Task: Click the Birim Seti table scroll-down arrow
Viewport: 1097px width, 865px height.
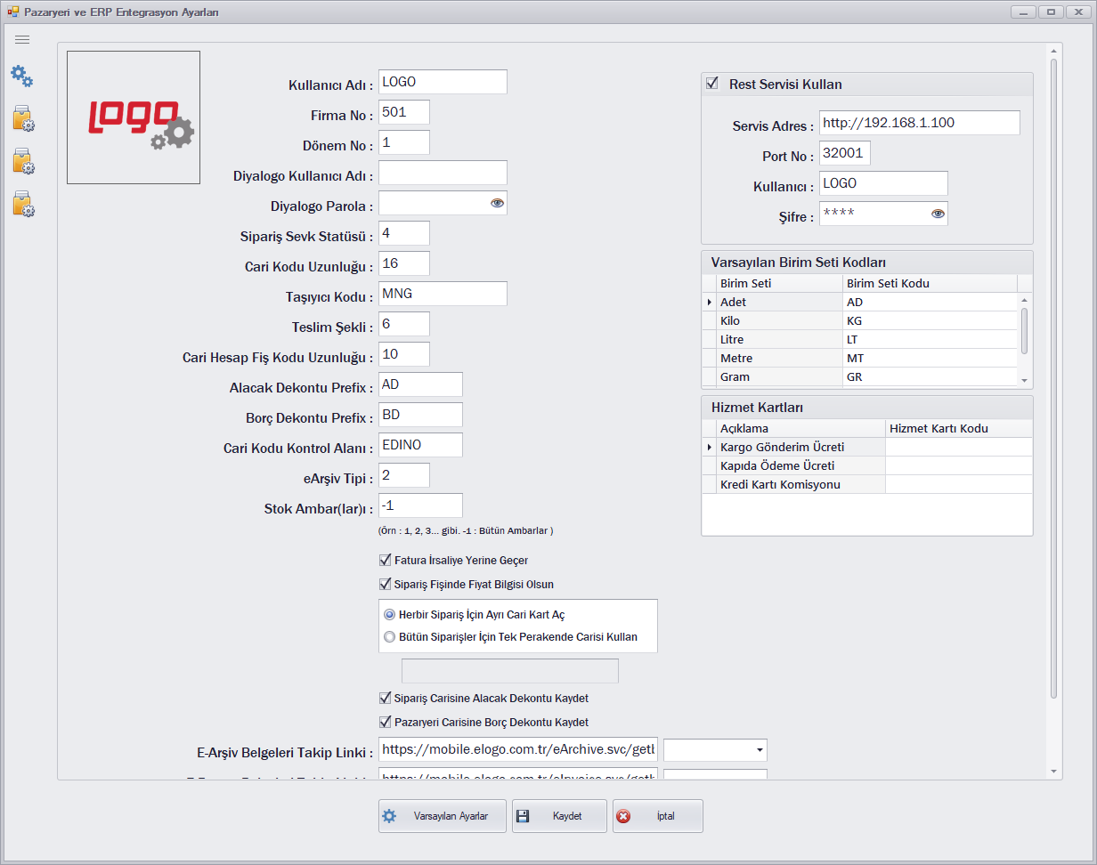Action: (x=1024, y=380)
